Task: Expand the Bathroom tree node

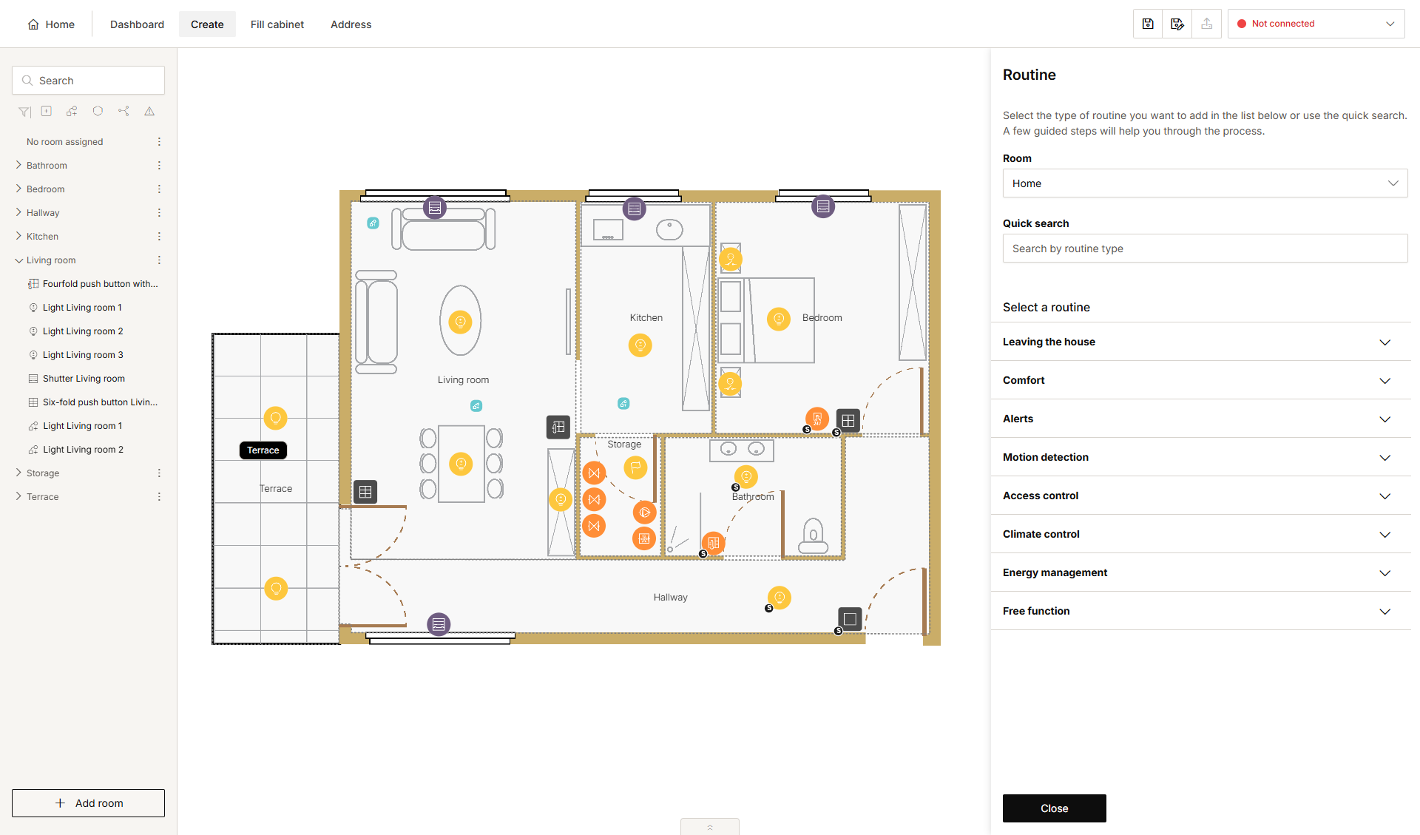Action: click(x=18, y=165)
